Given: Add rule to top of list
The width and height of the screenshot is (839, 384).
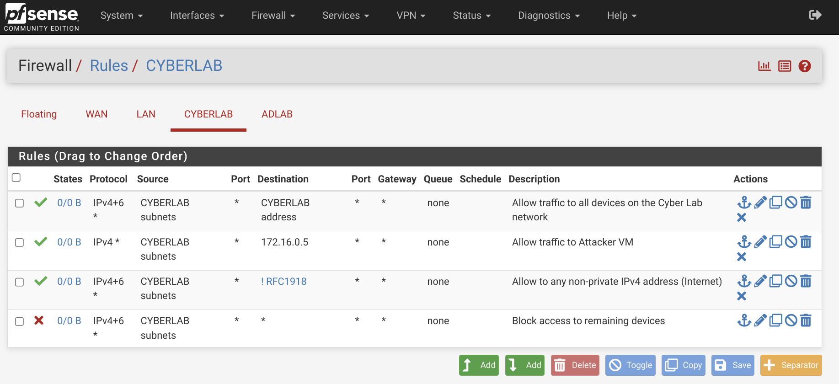Looking at the screenshot, I should pyautogui.click(x=479, y=365).
